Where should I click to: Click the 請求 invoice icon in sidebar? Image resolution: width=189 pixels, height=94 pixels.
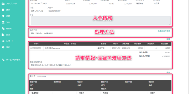coord(3,10)
